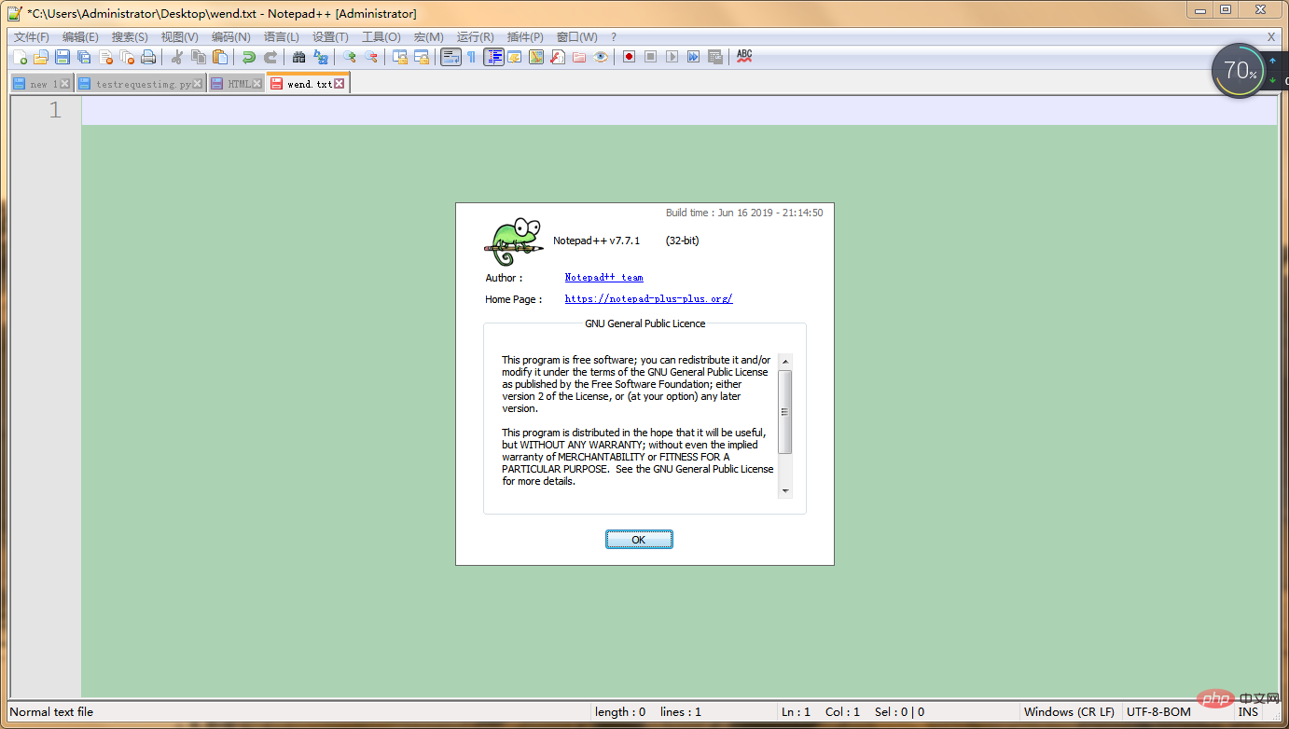Image resolution: width=1289 pixels, height=729 pixels.
Task: Run macro multiple times icon
Action: pyautogui.click(x=693, y=57)
